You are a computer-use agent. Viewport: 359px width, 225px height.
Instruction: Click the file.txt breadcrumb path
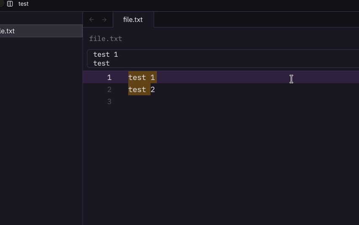pos(106,39)
